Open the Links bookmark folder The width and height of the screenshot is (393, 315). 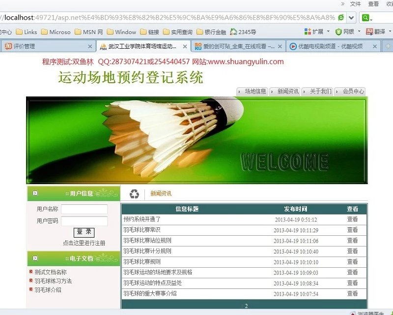[27, 32]
